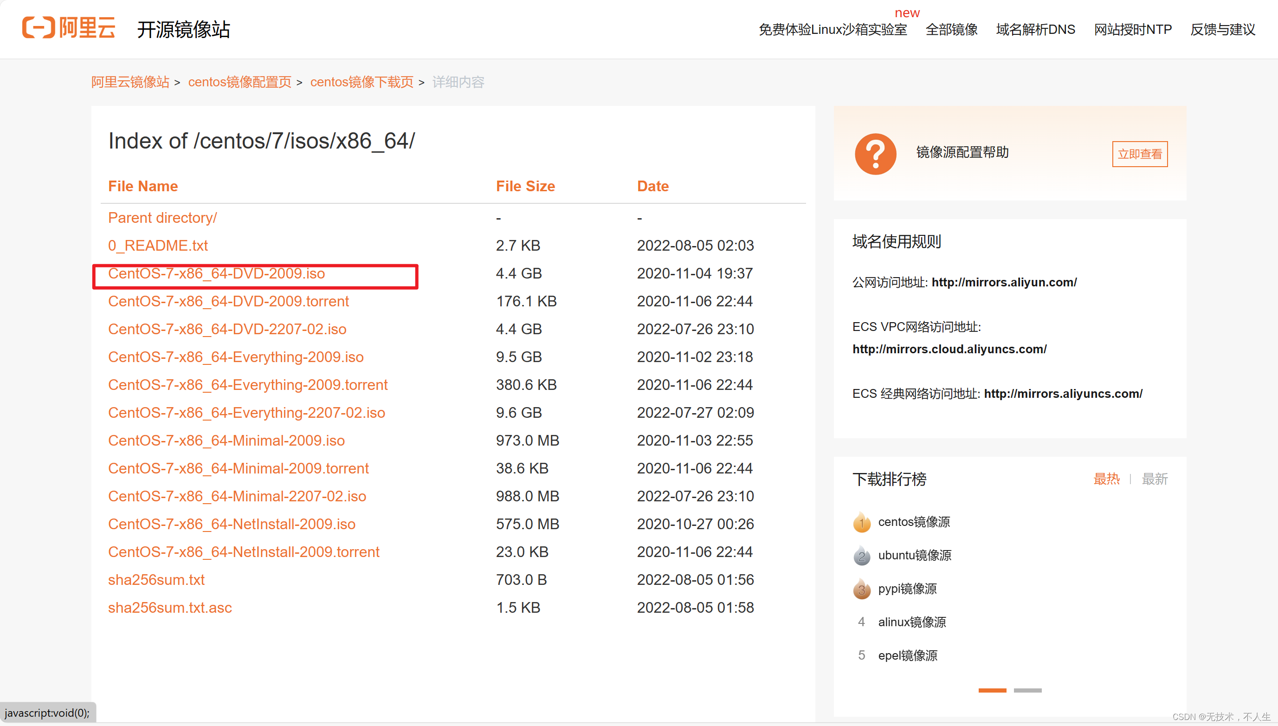Open sha256sum.txt file link

pyautogui.click(x=156, y=581)
